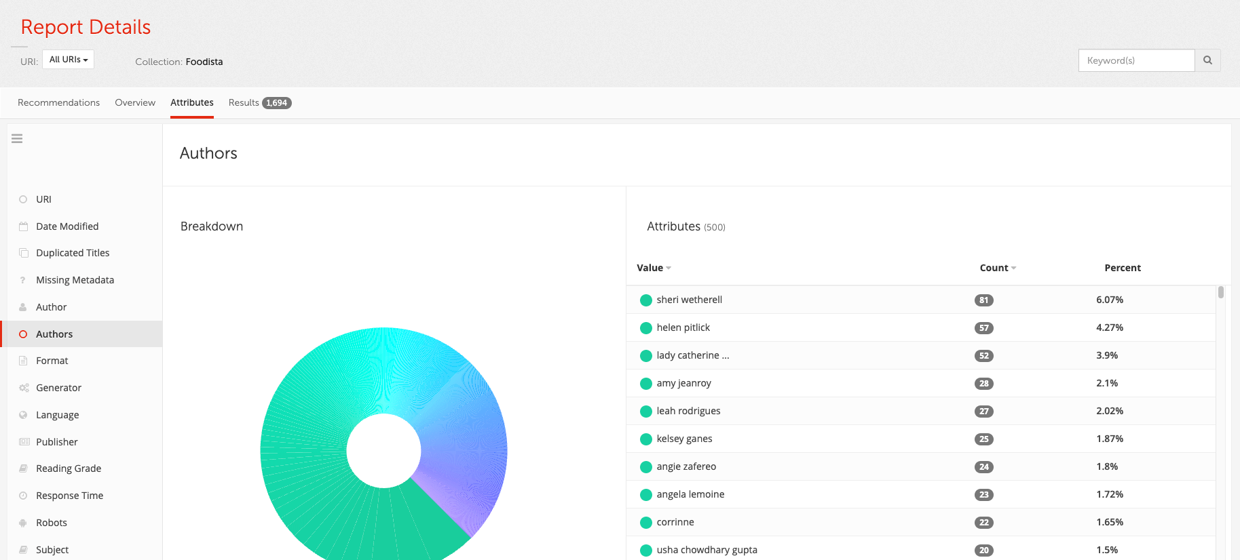Select the angela lemoine row

(x=921, y=494)
